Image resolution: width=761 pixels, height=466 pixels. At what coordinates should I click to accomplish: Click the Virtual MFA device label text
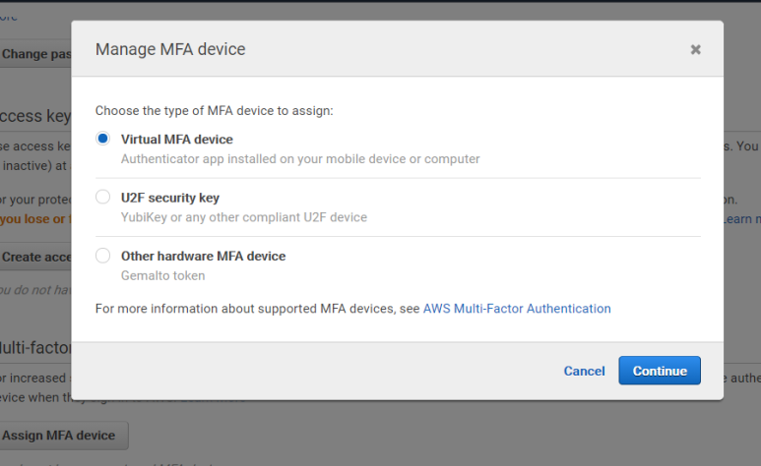click(x=176, y=140)
